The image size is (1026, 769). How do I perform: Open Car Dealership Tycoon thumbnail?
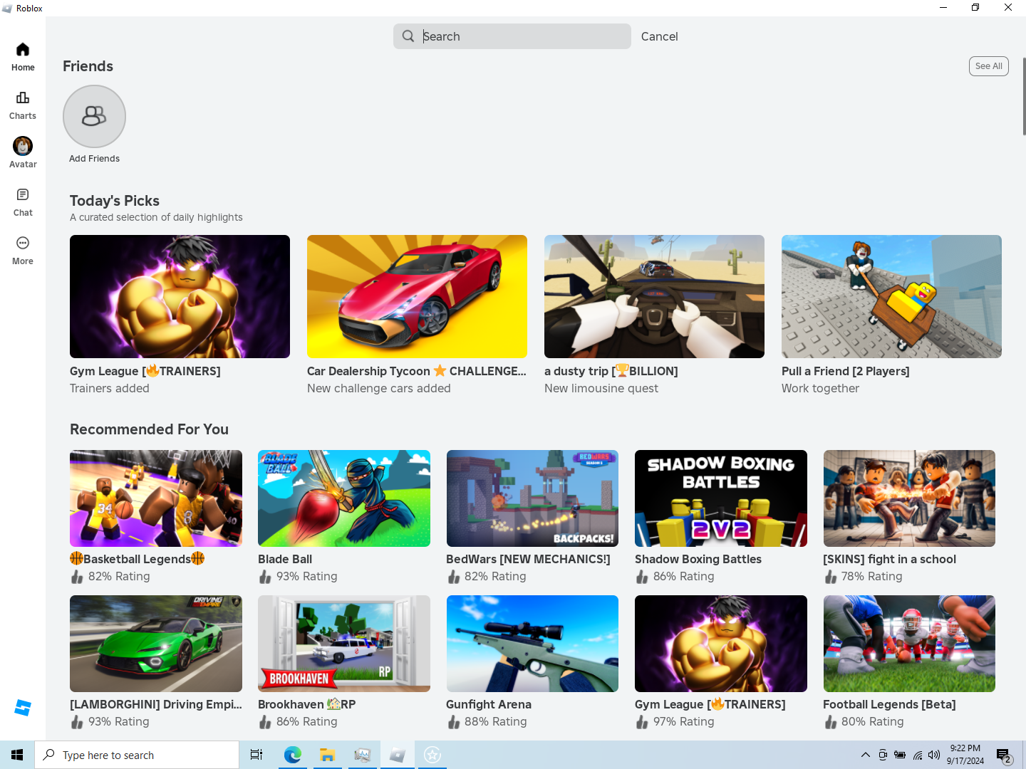click(417, 296)
